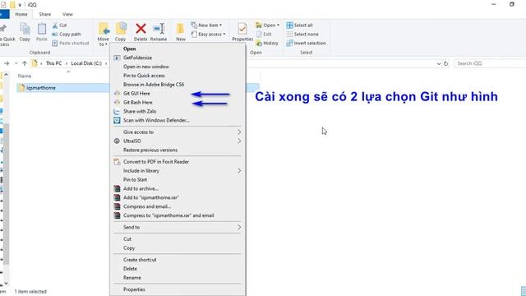
Task: Click Copy path in the ribbon
Action: pyautogui.click(x=67, y=35)
